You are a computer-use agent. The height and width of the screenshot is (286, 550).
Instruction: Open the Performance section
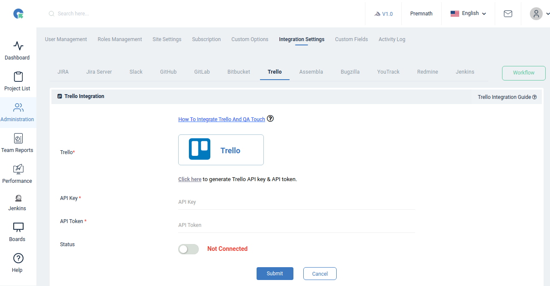(x=17, y=174)
